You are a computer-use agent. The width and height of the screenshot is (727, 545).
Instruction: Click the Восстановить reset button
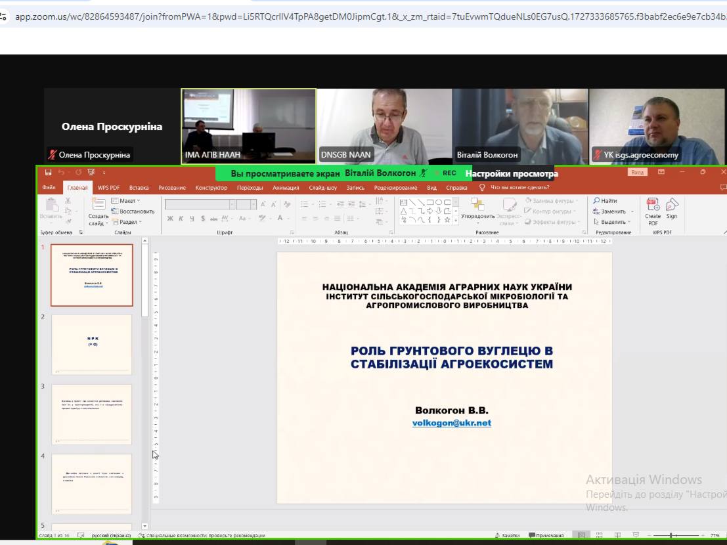coord(133,211)
